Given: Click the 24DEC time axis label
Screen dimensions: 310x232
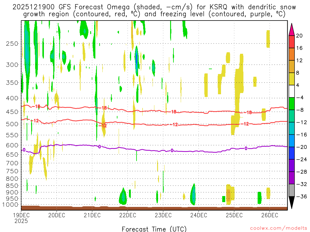Looking at the screenshot, I should click(199, 215).
